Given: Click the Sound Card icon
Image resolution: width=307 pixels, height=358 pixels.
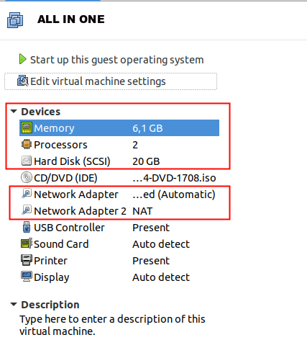Looking at the screenshot, I should (x=27, y=243).
